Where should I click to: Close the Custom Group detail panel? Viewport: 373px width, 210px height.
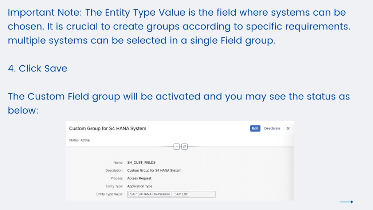click(288, 128)
